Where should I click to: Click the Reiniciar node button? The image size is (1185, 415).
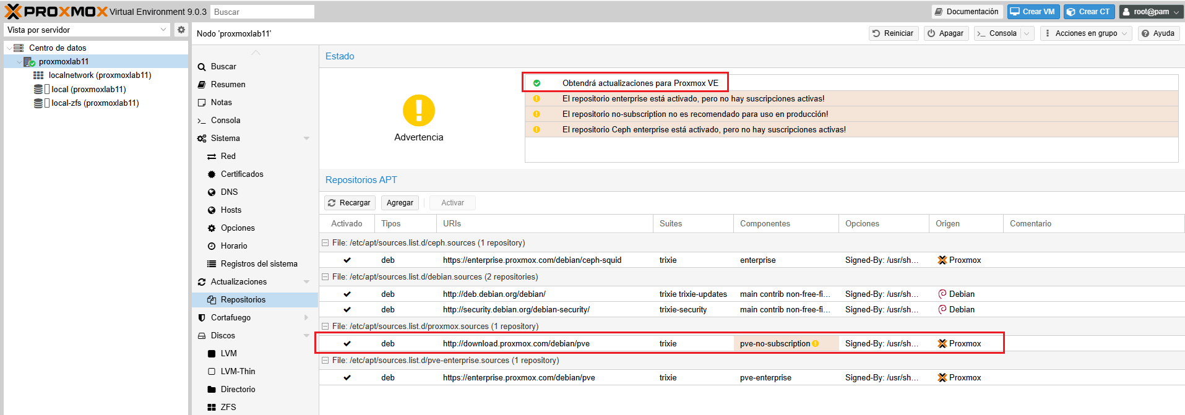pos(893,33)
